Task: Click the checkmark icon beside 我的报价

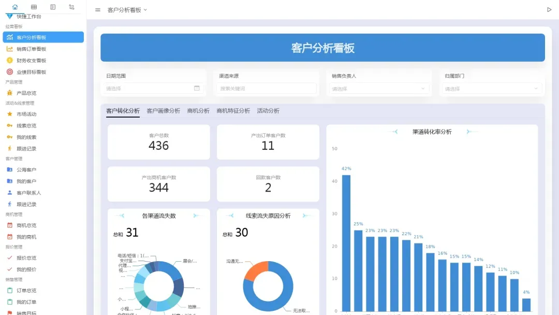Action: pos(10,269)
